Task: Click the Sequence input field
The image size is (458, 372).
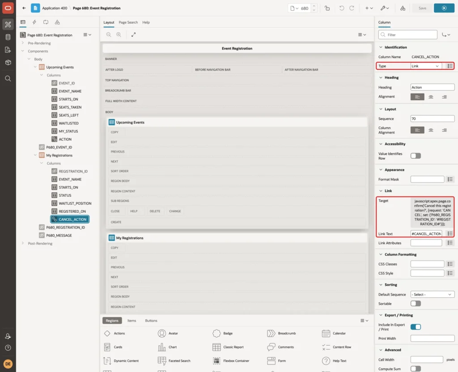Action: [x=433, y=118]
